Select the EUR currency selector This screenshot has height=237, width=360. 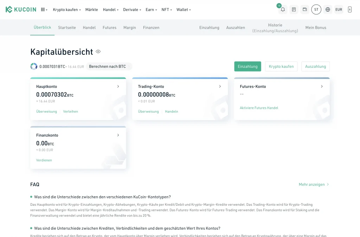[339, 9]
